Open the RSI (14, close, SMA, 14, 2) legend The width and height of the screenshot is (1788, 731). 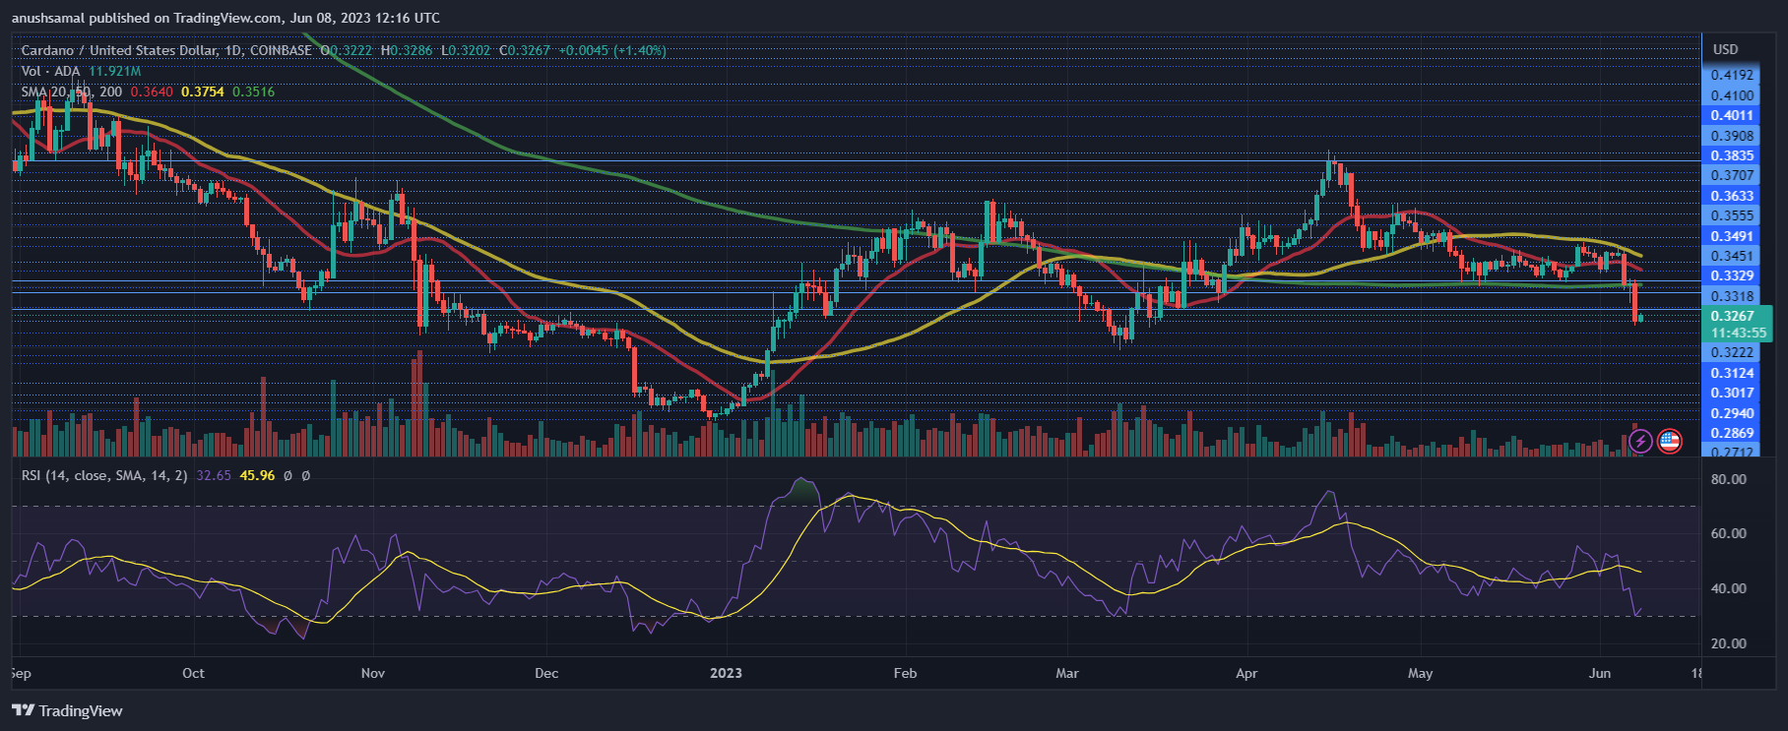click(104, 475)
